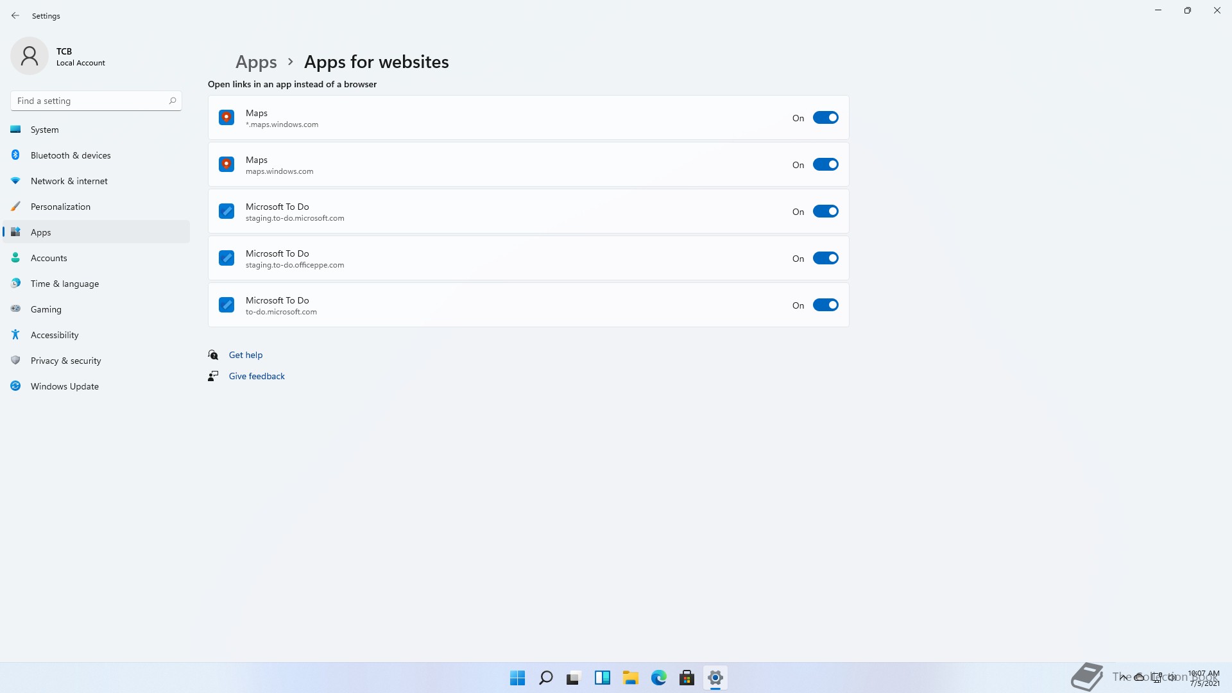Select Apps in the sidebar
This screenshot has width=1232, height=693.
[x=96, y=232]
